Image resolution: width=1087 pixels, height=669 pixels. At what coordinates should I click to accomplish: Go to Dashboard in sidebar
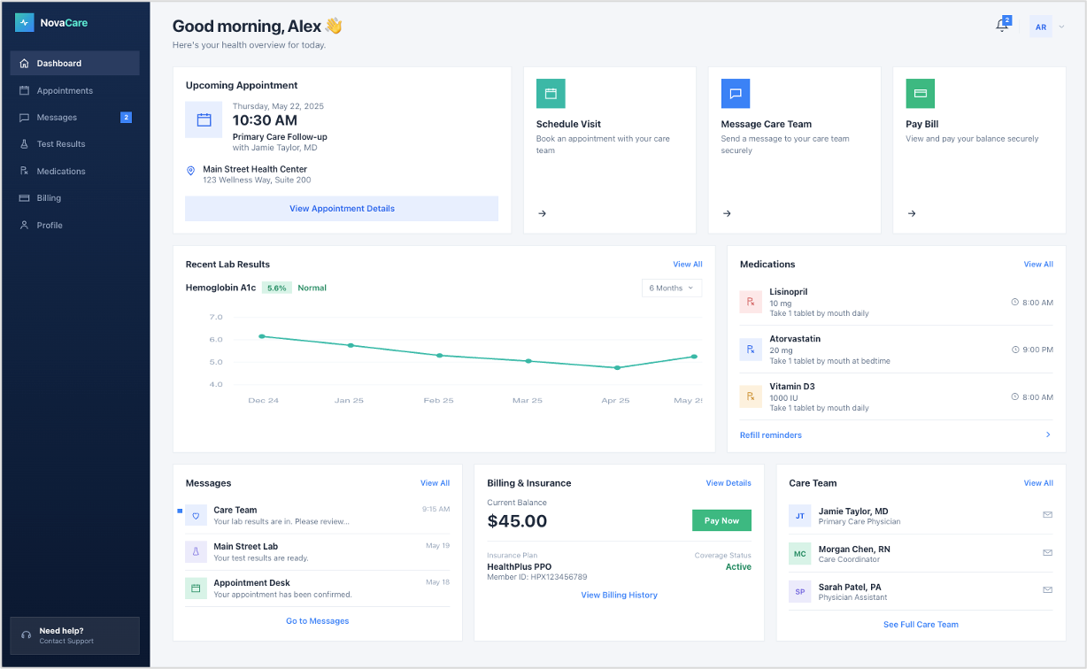pyautogui.click(x=74, y=63)
